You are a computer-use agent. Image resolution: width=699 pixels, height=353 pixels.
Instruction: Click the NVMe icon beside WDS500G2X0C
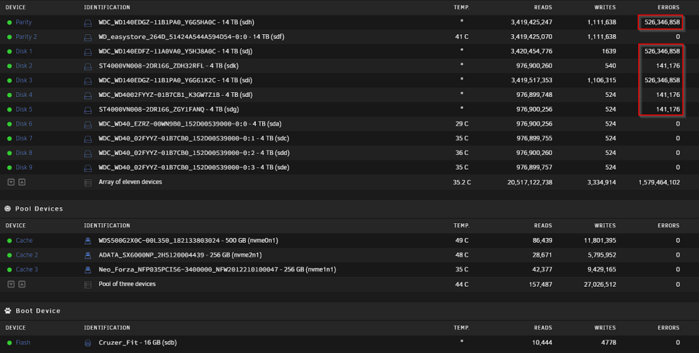[x=88, y=241]
